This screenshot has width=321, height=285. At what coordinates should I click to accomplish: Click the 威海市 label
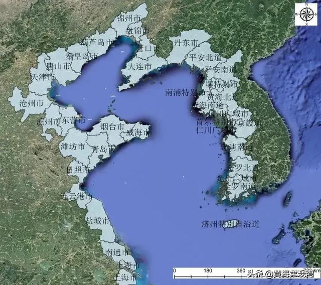137,133
